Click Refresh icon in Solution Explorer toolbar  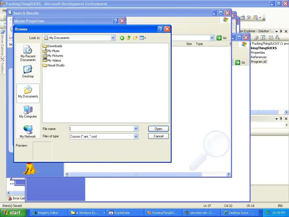pos(263,38)
